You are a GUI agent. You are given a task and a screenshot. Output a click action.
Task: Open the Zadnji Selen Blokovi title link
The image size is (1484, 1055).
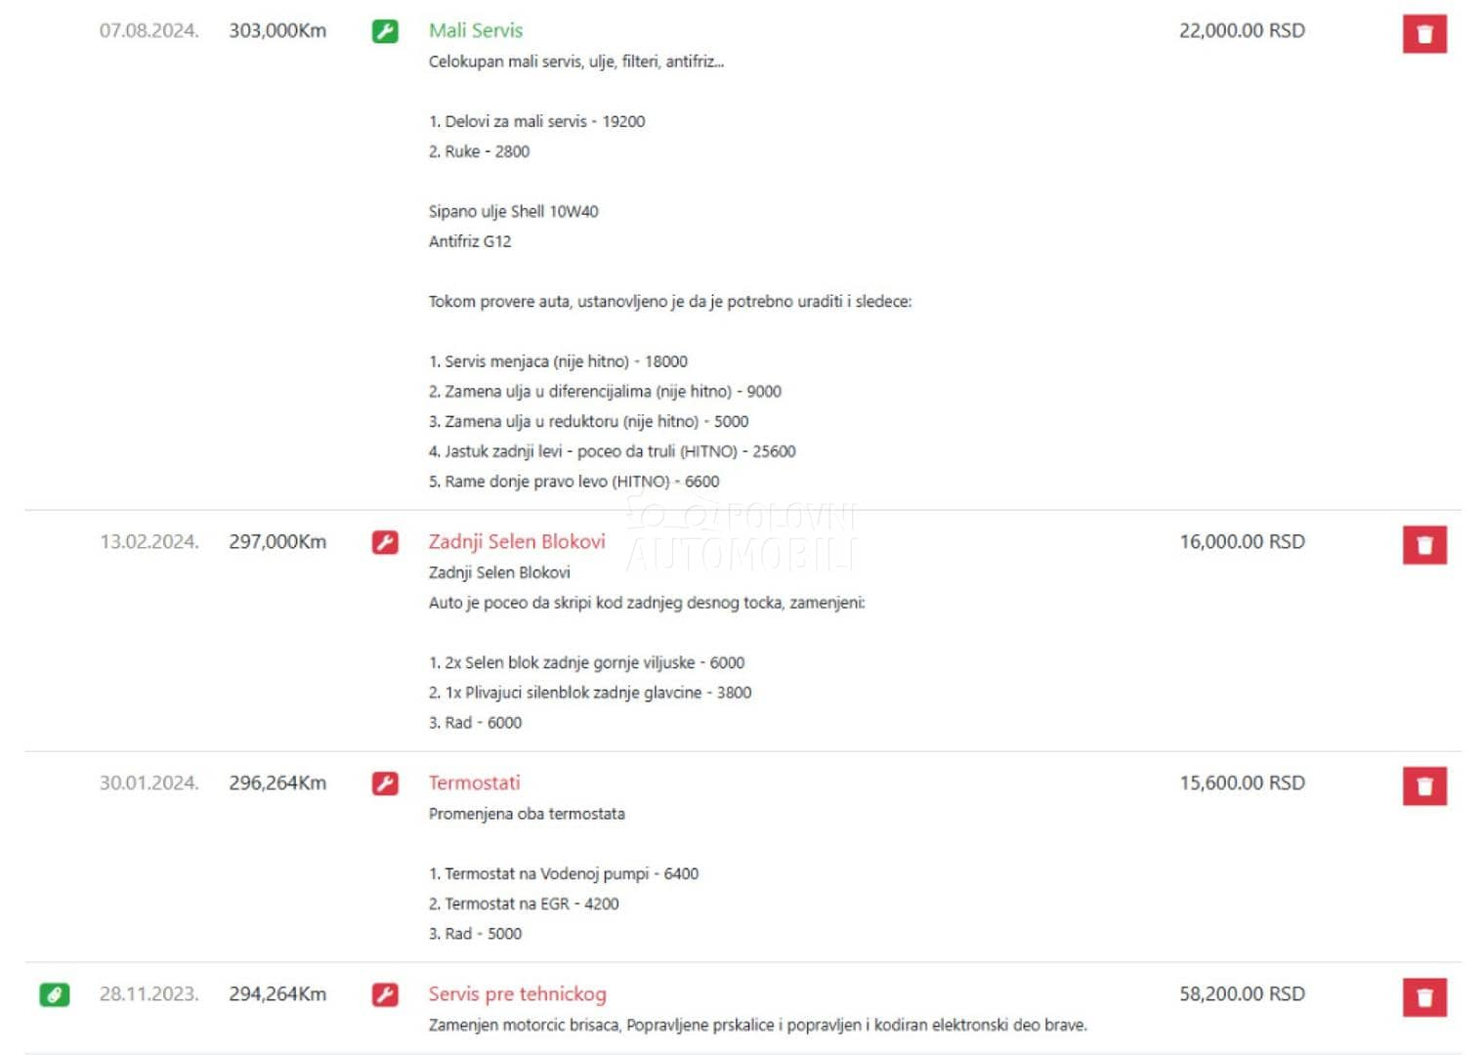coord(517,541)
